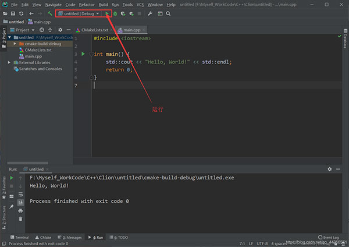This screenshot has height=247, width=349.
Task: Expand the cmake-build-debug folder
Action: [15, 44]
